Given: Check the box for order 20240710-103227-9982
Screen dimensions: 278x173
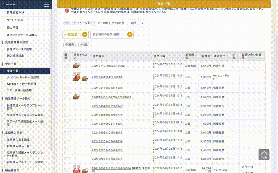Looking at the screenshot, I should tap(67, 66).
